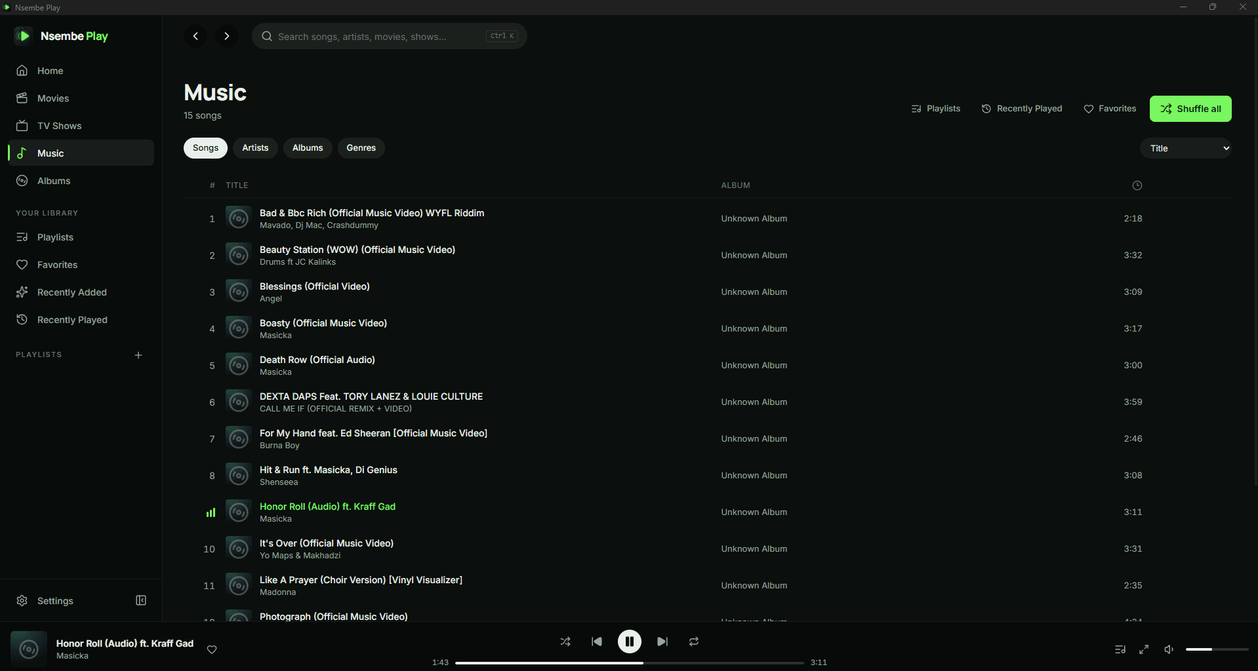This screenshot has height=671, width=1258.
Task: Play Boasty (Official Music Video) by Masicka
Action: 707,328
